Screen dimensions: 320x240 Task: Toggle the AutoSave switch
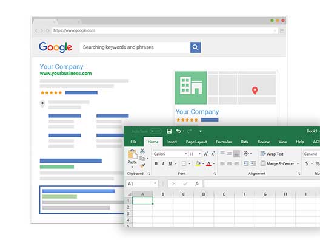tap(156, 131)
